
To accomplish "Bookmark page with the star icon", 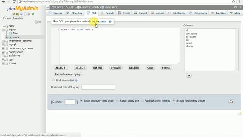I will click(x=234, y=2).
